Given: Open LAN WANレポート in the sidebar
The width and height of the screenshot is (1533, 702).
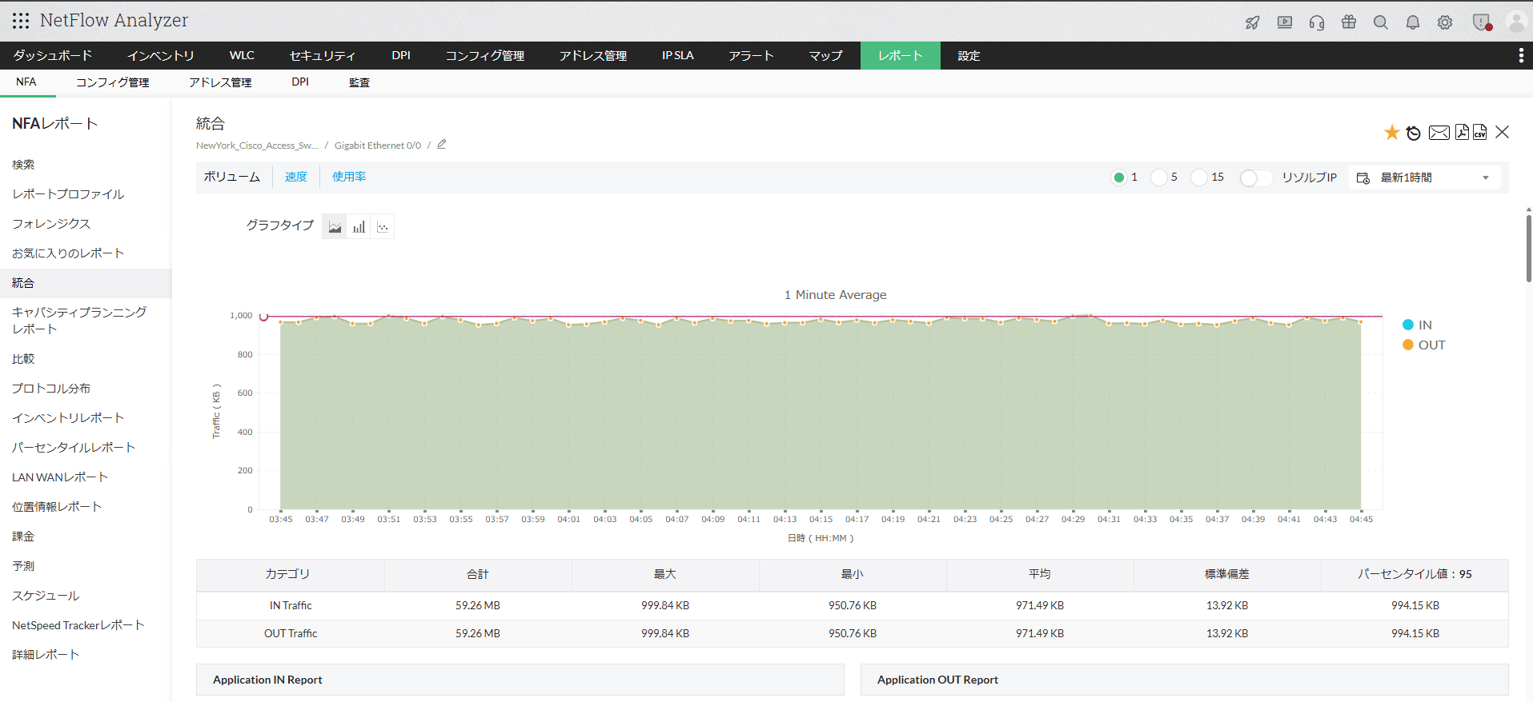Looking at the screenshot, I should tap(60, 477).
